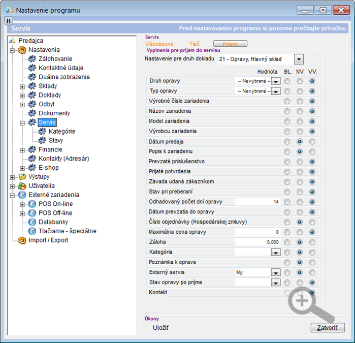Click the Stavy gear icon
Image resolution: width=355 pixels, height=343 pixels.
42,140
